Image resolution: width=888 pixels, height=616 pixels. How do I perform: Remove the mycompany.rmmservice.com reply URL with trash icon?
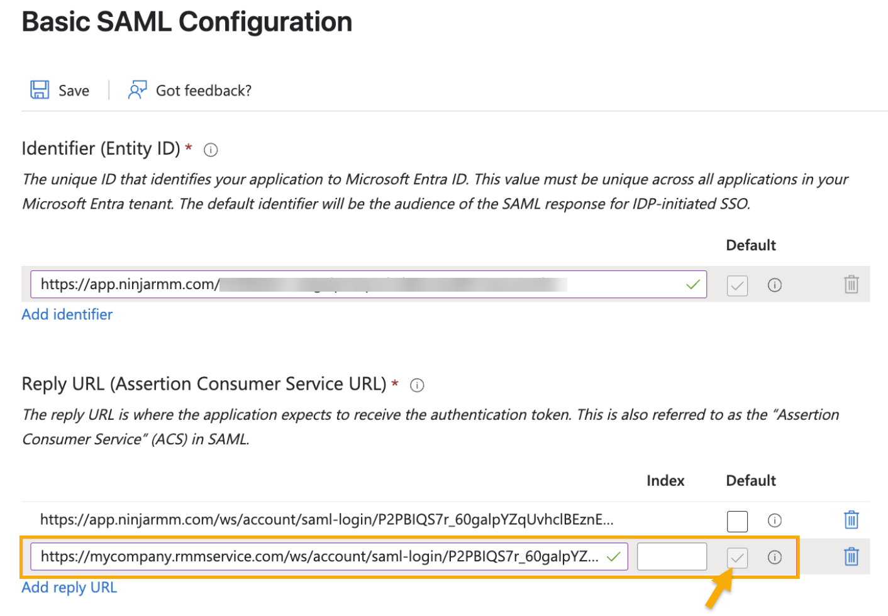(852, 557)
